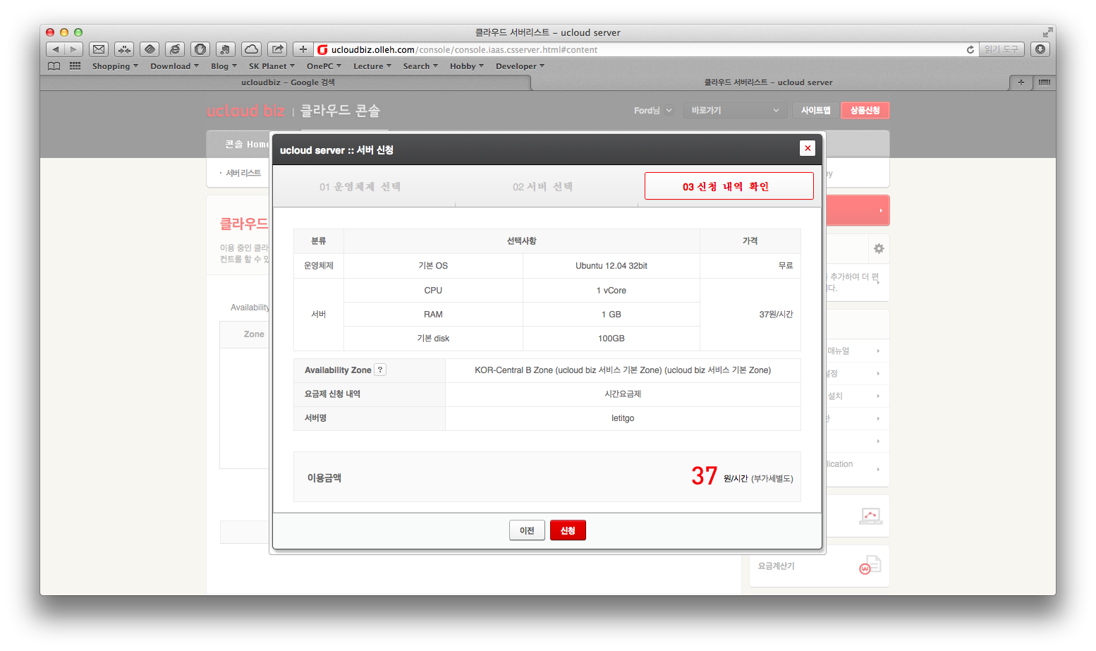Click the monitoring chart icon on right panel
This screenshot has width=1096, height=651.
pos(870,516)
